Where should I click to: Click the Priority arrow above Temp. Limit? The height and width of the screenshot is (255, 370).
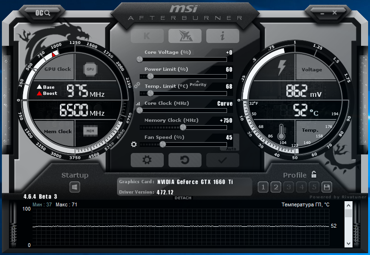coord(198,81)
